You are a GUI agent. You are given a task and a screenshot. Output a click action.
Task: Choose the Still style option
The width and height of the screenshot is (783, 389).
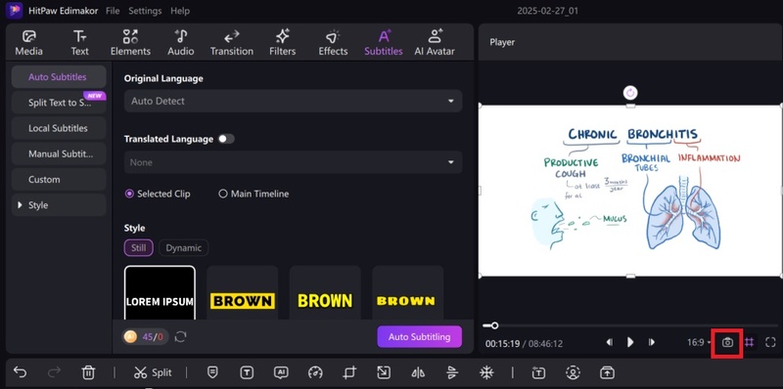pos(138,248)
